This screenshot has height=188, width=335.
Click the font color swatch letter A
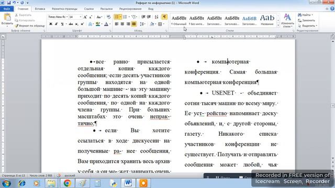tap(106, 24)
